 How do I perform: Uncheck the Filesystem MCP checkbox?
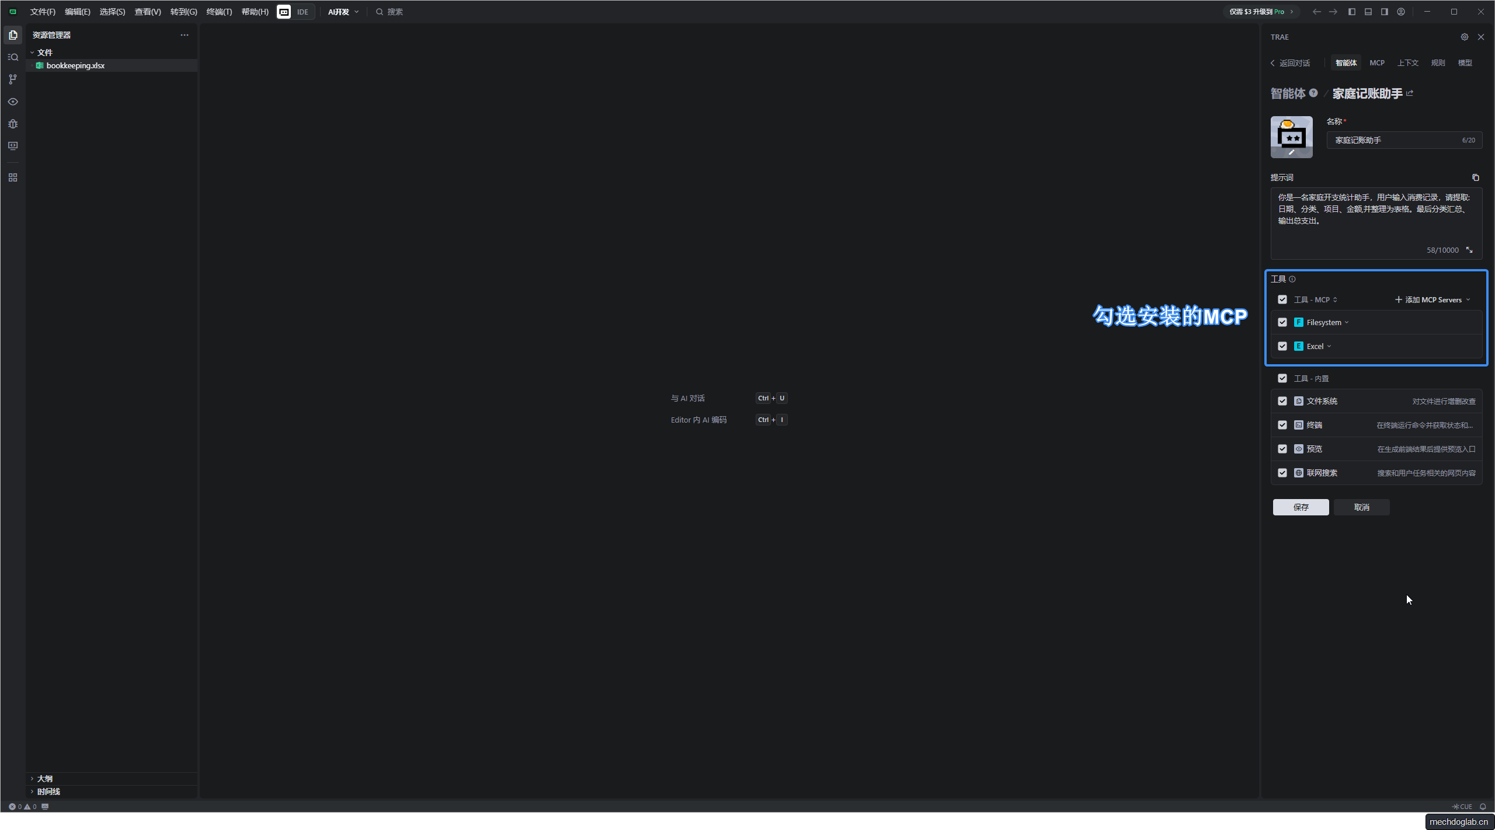point(1282,322)
